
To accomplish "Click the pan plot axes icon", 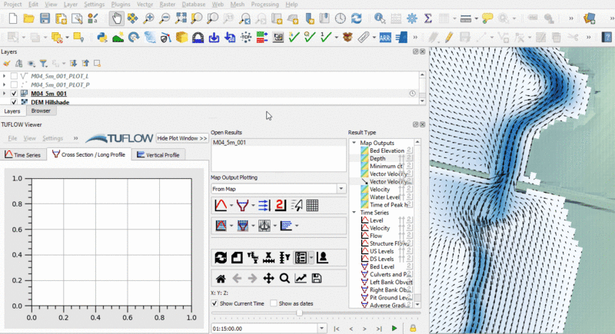I will coord(268,278).
